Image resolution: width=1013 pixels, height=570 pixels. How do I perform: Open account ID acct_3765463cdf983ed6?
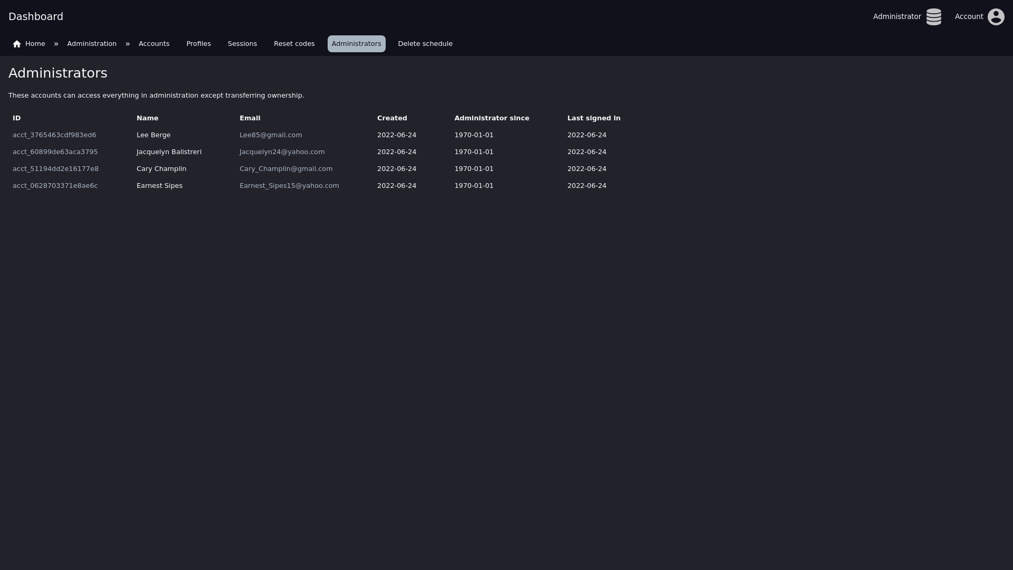[x=54, y=135]
